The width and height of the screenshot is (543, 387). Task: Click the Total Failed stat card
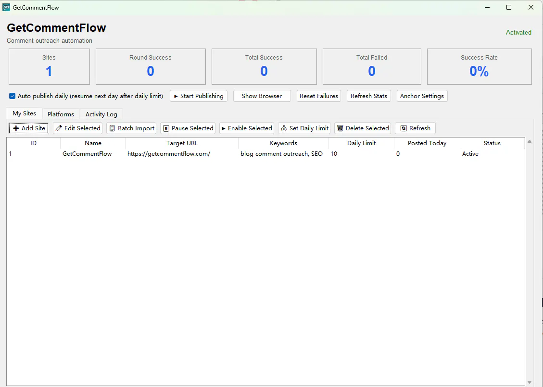[372, 66]
